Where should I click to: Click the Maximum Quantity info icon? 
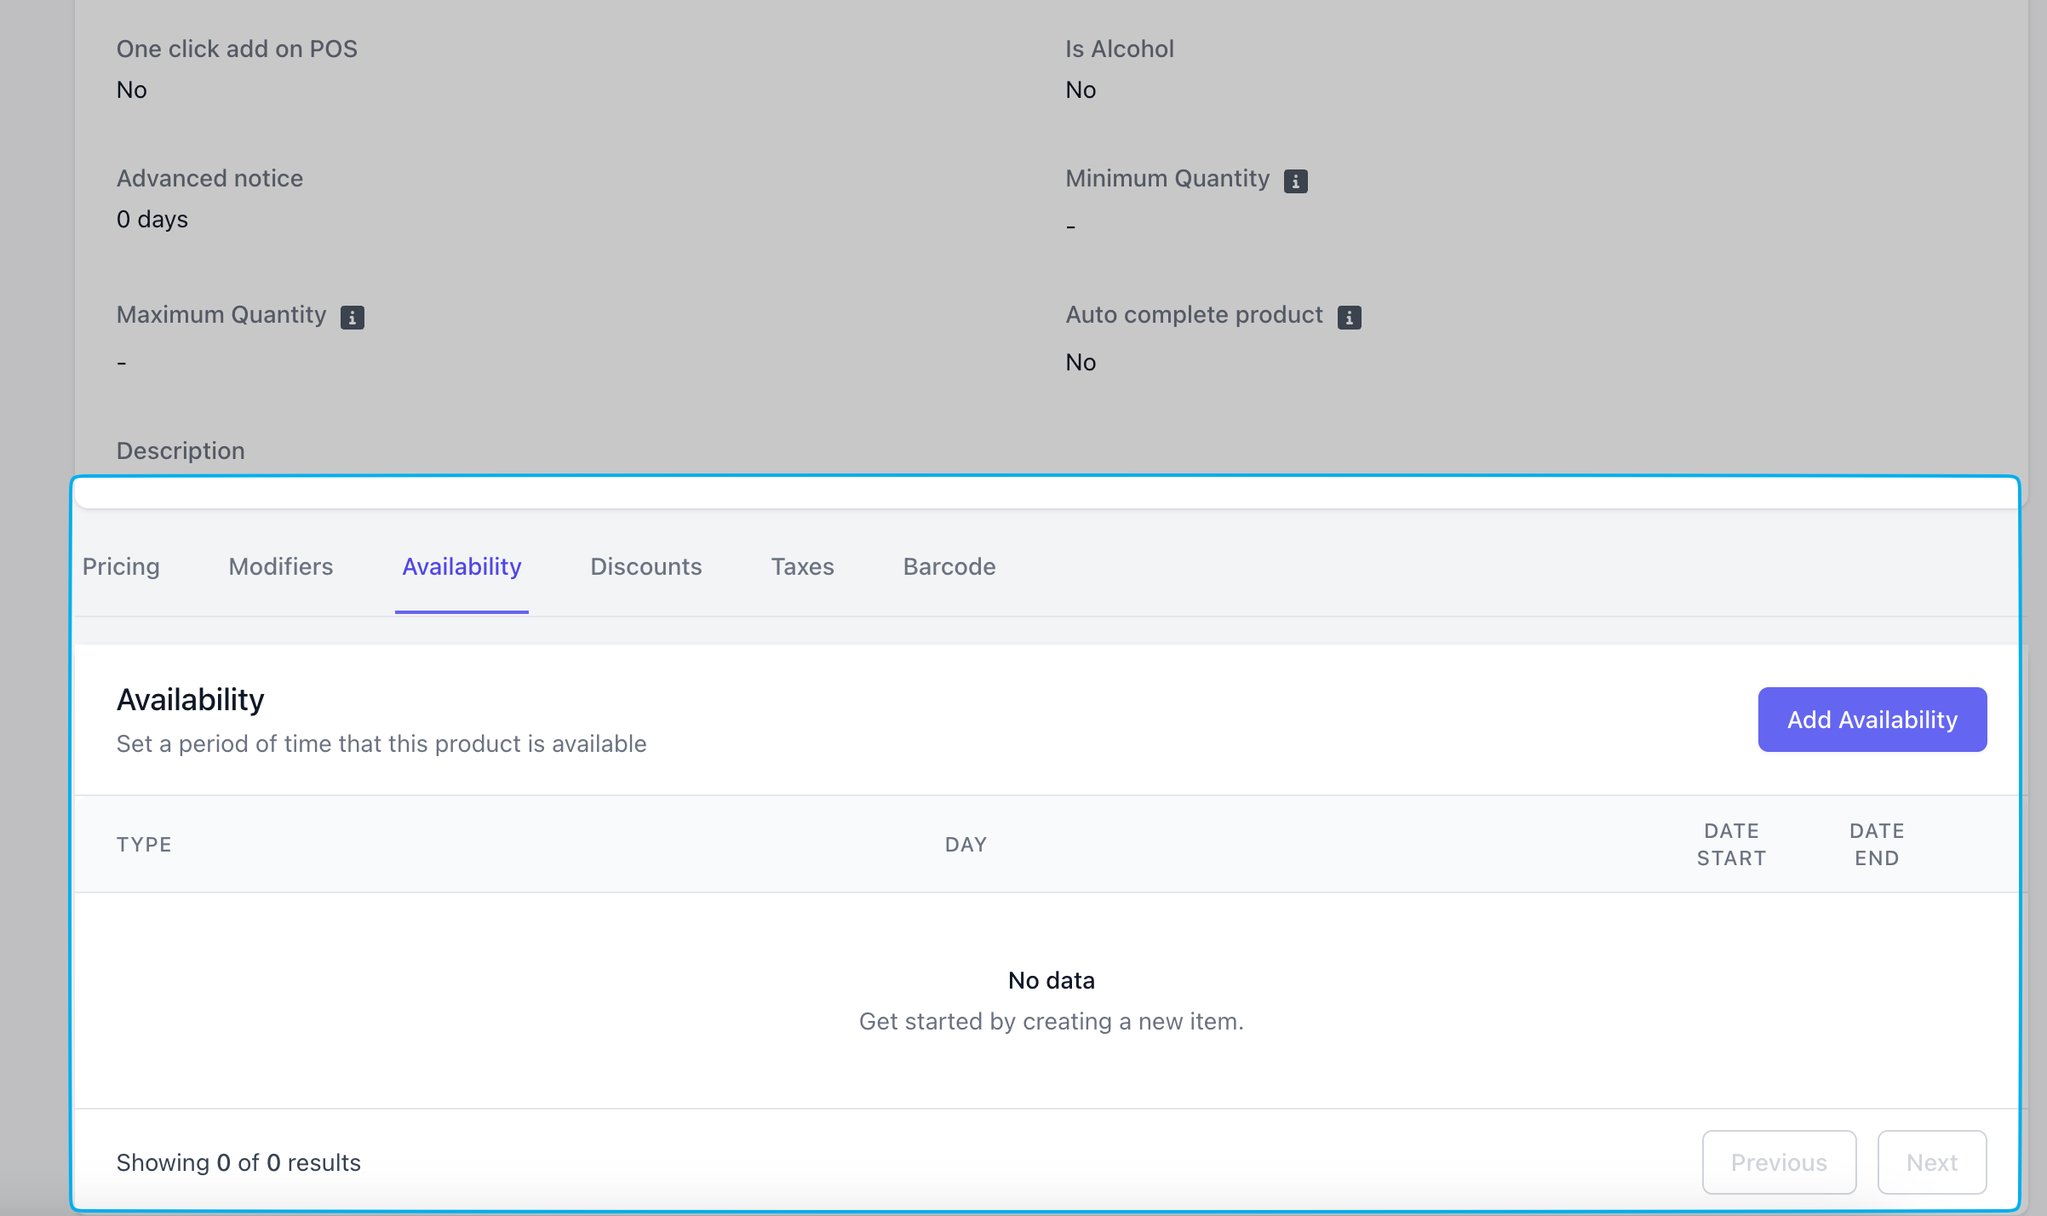pyautogui.click(x=352, y=317)
